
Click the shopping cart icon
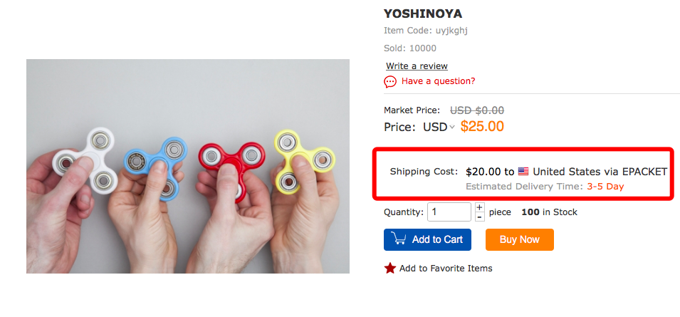398,239
